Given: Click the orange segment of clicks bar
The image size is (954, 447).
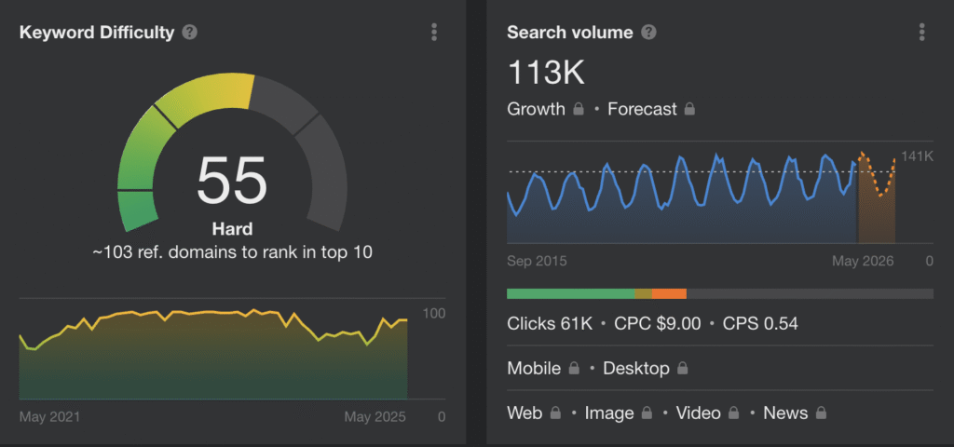Looking at the screenshot, I should (669, 293).
